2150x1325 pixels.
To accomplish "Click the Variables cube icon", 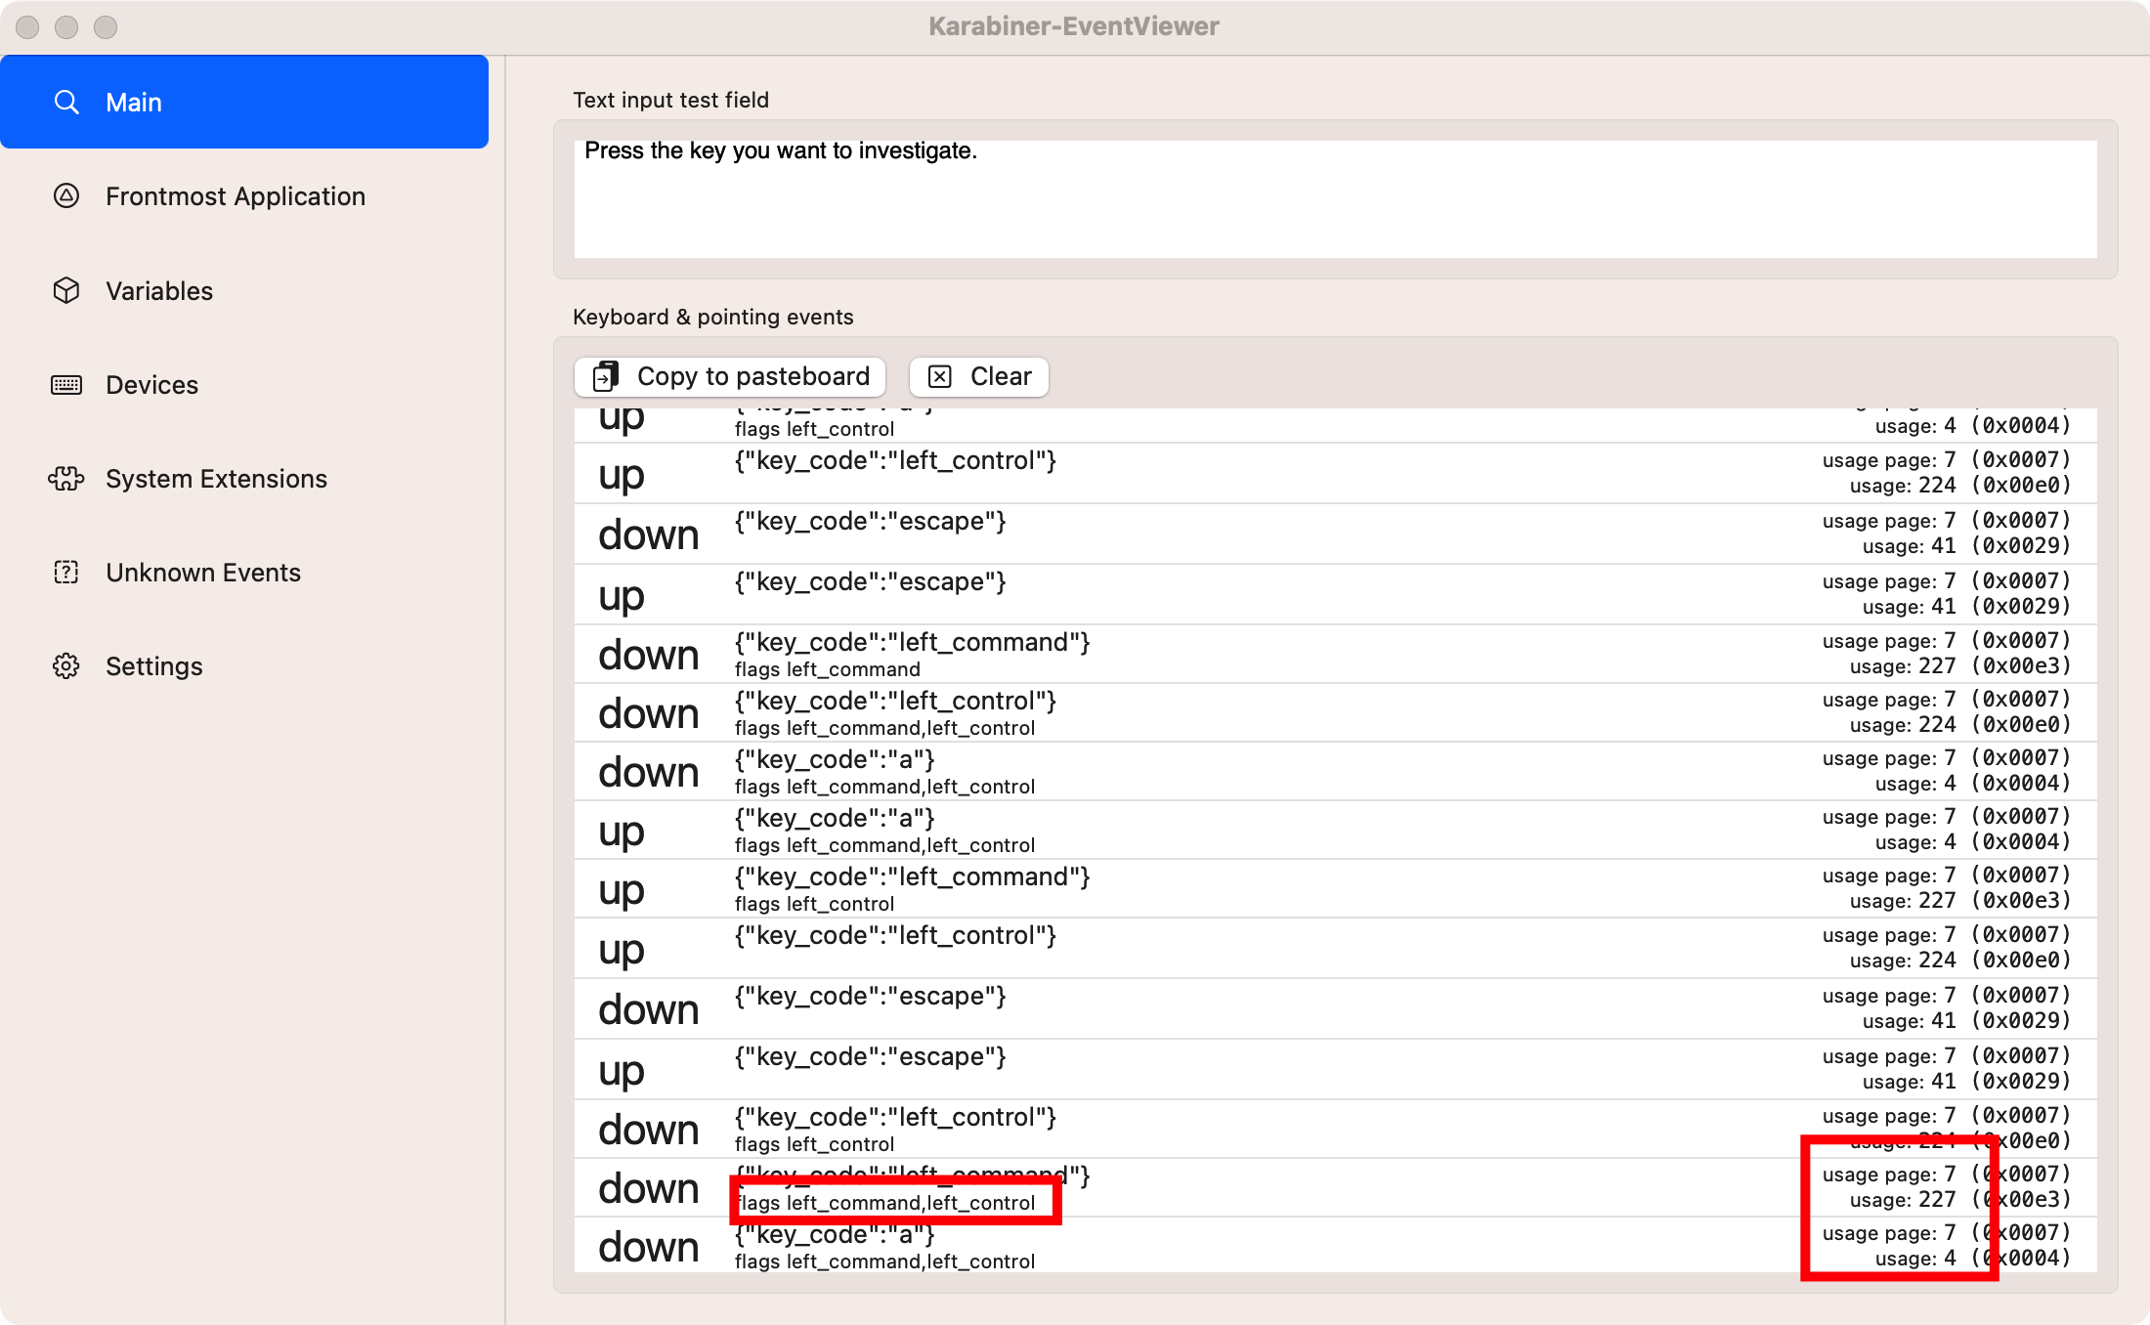I will (66, 290).
